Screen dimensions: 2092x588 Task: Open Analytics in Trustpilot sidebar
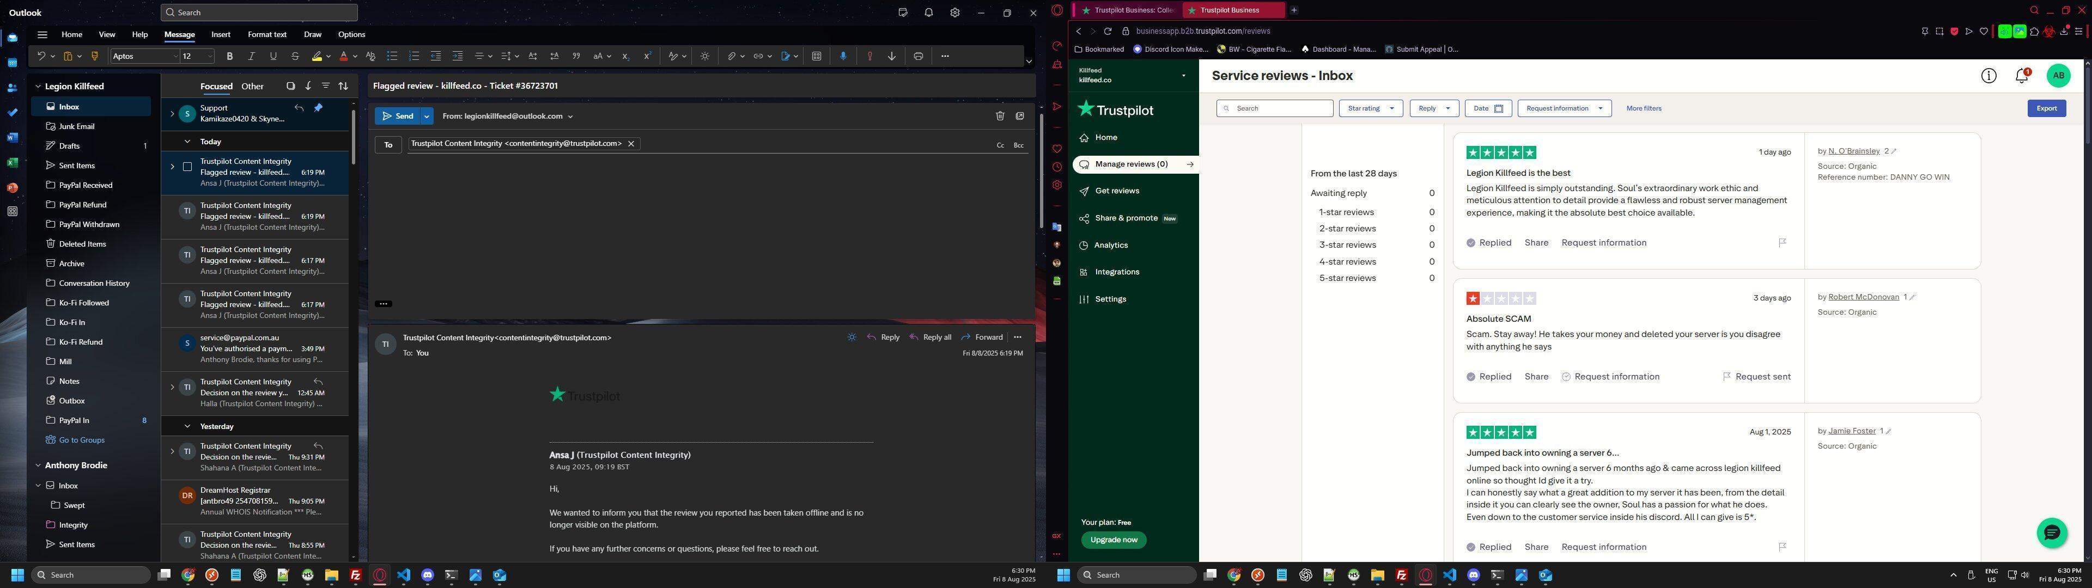click(x=1111, y=245)
